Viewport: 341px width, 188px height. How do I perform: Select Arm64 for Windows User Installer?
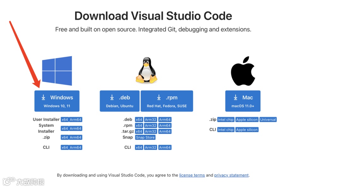coord(75,120)
